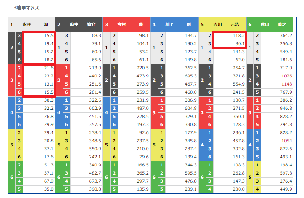Click the odds value 26.8

point(48,117)
